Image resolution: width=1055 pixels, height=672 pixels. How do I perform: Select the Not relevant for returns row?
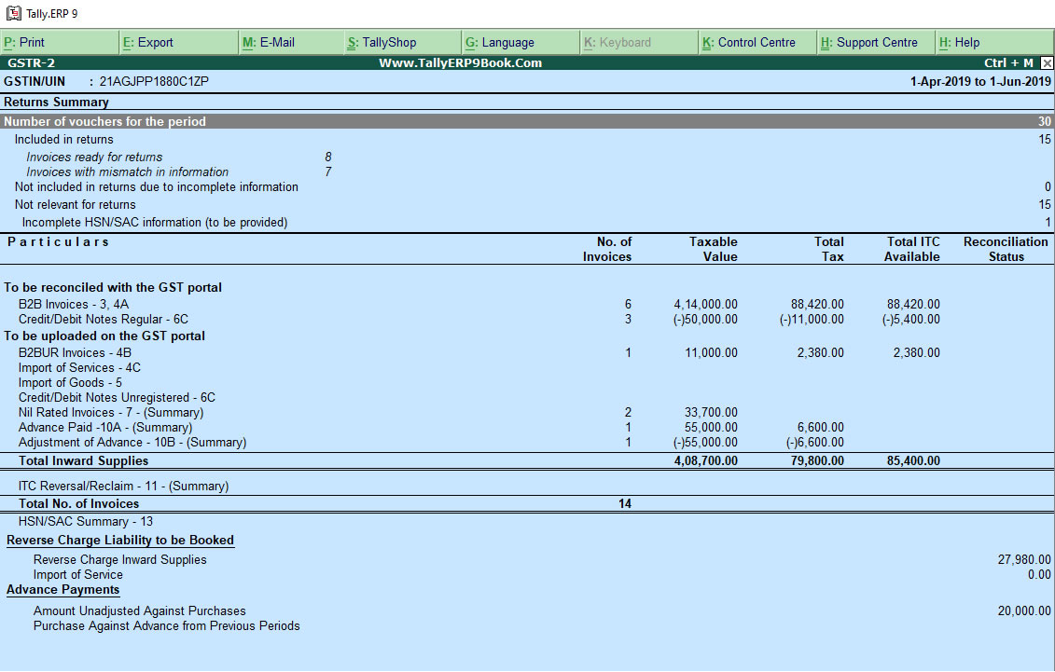click(x=528, y=204)
